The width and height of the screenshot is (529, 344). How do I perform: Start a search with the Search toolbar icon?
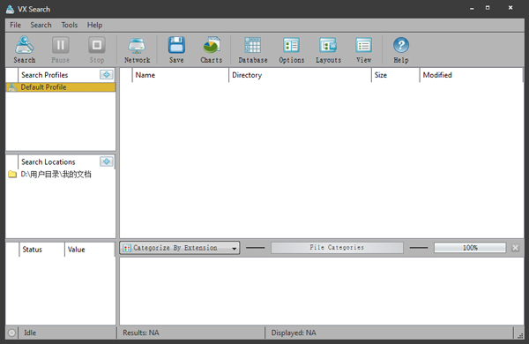25,49
